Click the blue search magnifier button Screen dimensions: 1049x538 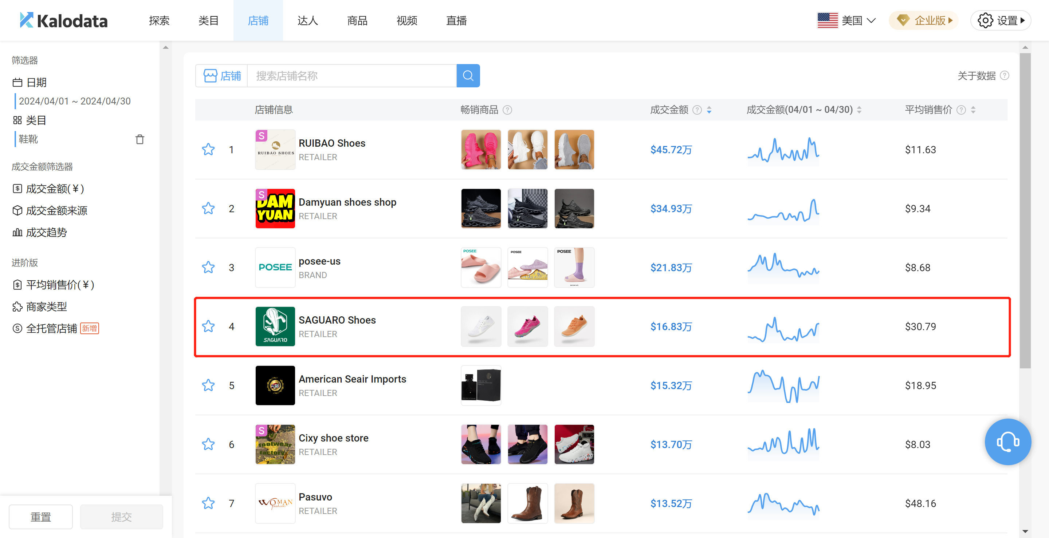468,76
